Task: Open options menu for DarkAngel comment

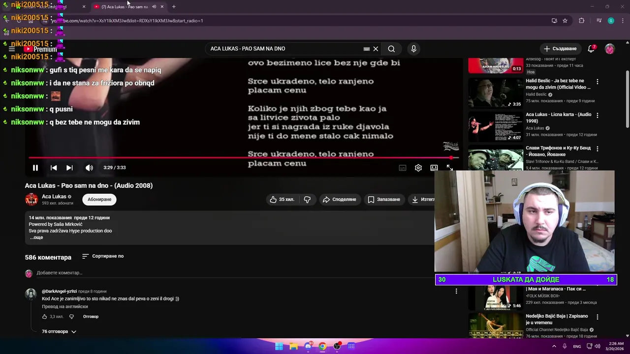Action: [456, 292]
